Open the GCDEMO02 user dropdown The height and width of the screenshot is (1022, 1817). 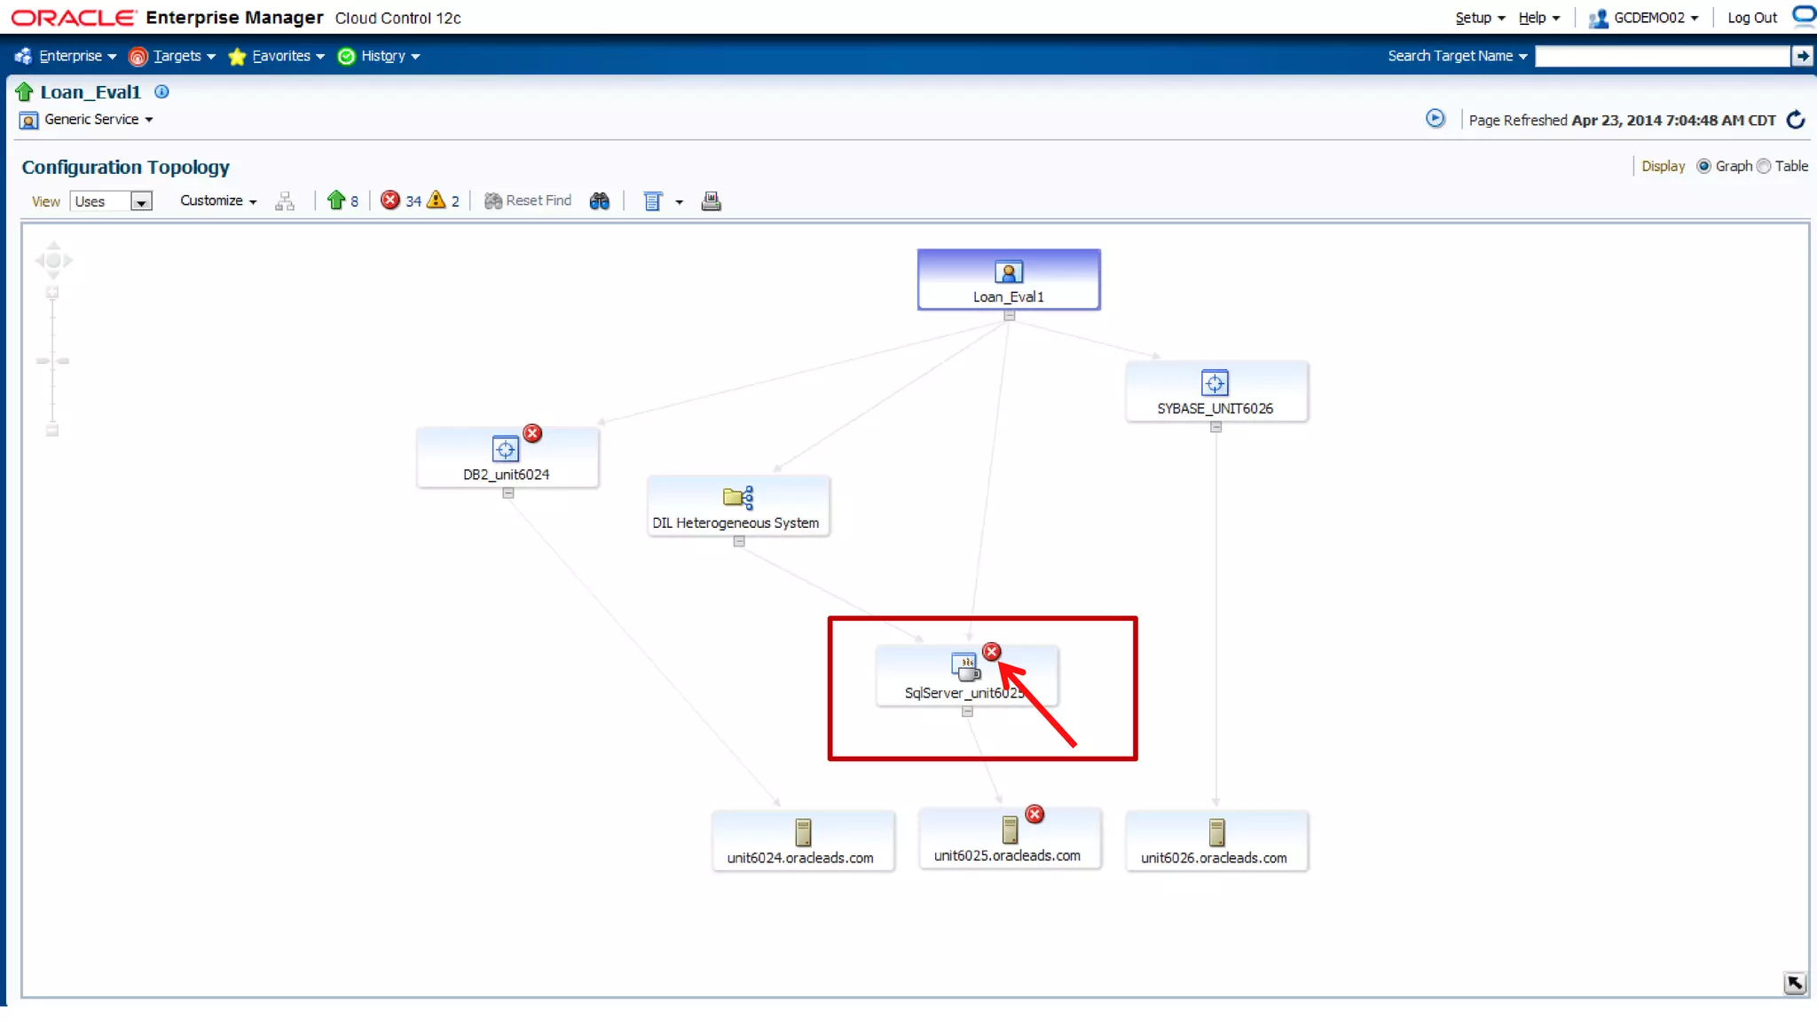[1643, 18]
